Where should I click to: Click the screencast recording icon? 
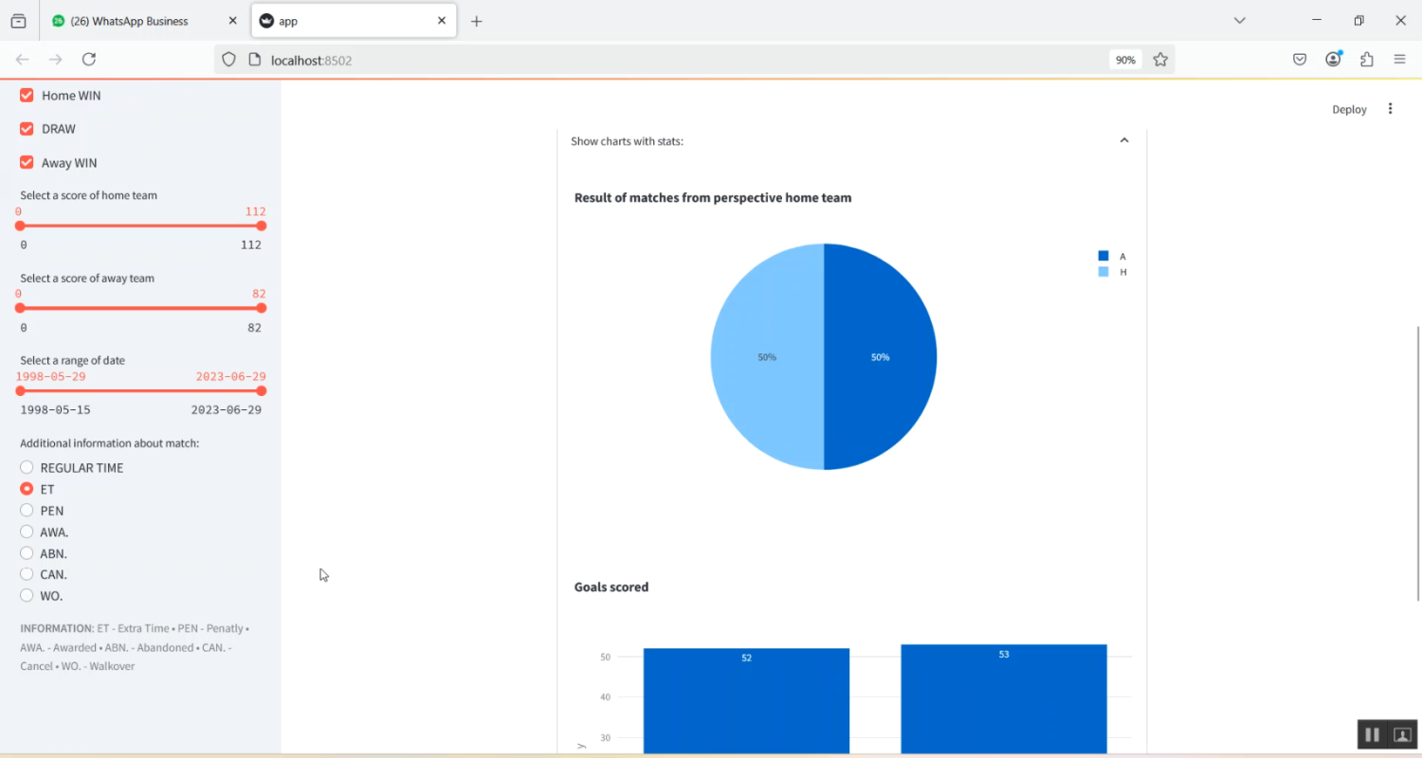pos(1402,733)
